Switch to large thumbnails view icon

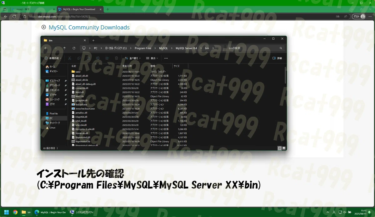(x=283, y=148)
